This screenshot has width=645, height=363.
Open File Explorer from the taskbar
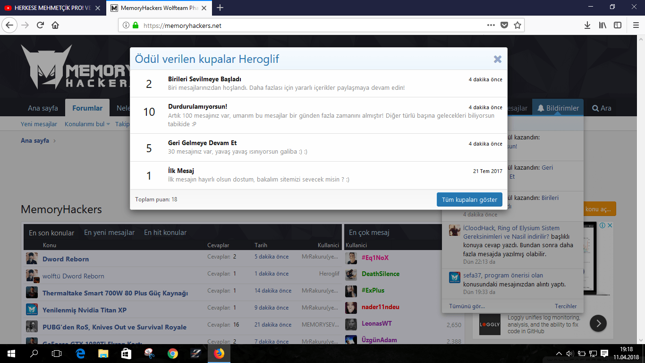click(103, 353)
